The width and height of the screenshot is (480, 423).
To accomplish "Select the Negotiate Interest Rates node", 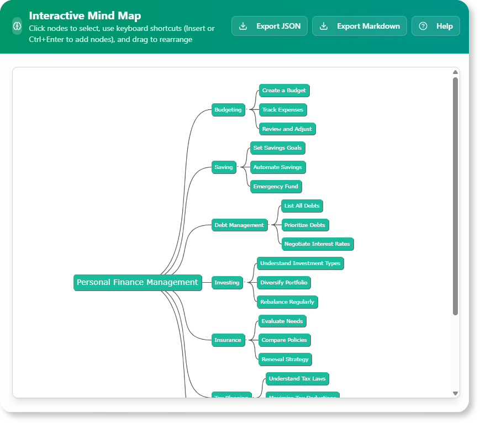I will (317, 244).
